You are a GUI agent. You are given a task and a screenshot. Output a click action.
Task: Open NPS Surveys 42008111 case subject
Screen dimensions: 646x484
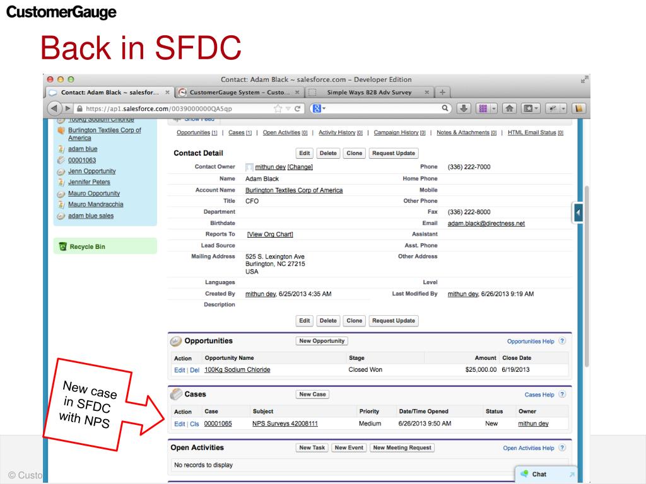(x=285, y=423)
